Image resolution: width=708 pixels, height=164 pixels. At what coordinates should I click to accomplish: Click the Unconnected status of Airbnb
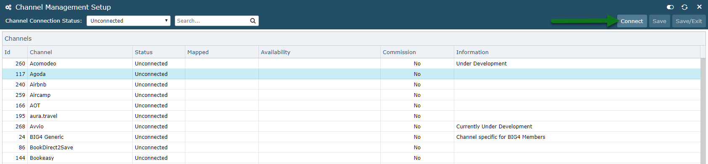coord(151,84)
